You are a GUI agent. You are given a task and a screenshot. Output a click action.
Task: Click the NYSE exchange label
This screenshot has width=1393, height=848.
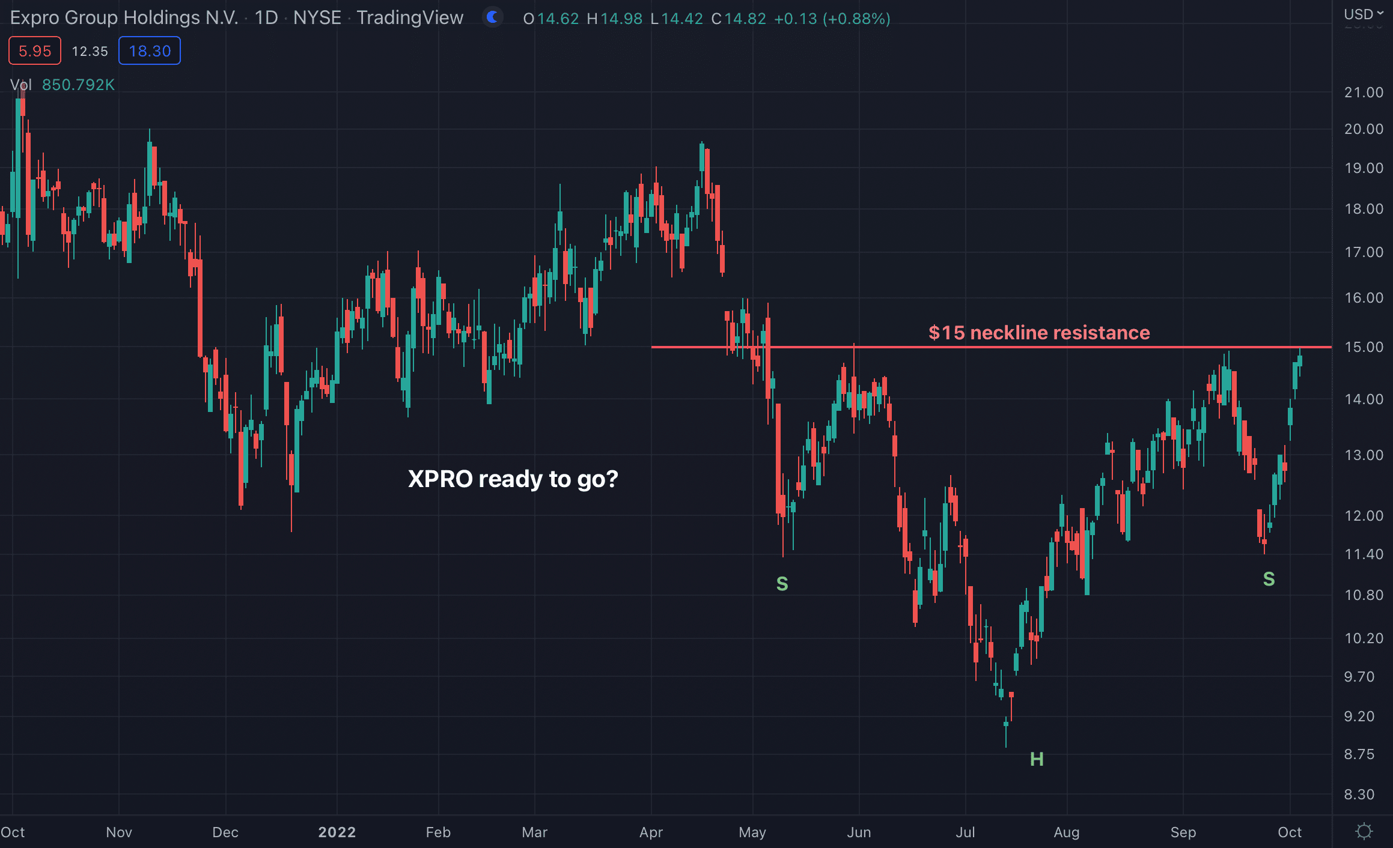pos(317,18)
